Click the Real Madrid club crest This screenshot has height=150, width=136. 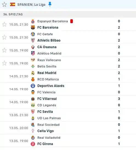(33, 73)
